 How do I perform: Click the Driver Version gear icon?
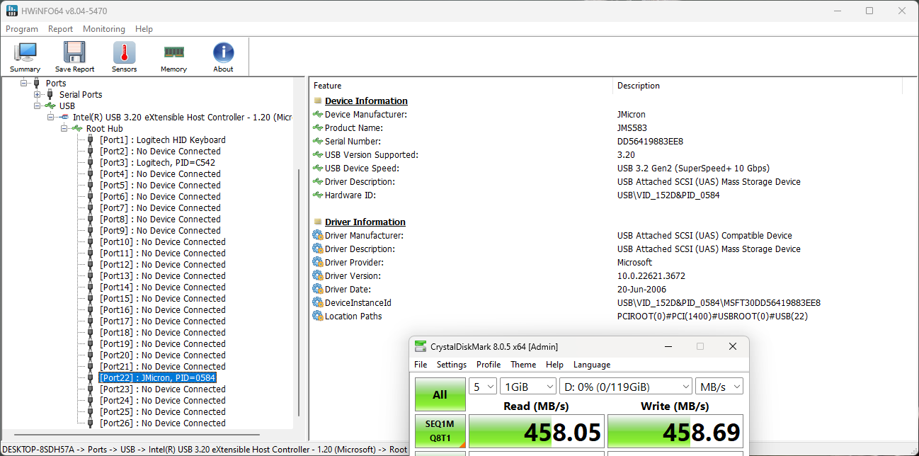pos(317,276)
